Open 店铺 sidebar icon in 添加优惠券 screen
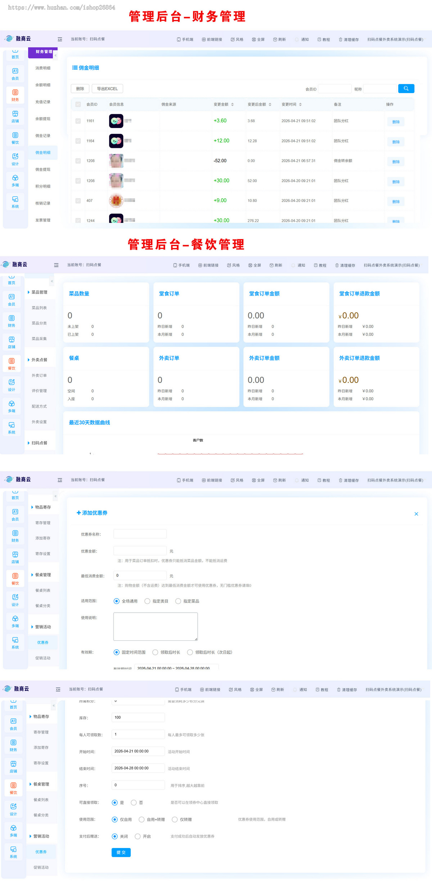 click(15, 557)
